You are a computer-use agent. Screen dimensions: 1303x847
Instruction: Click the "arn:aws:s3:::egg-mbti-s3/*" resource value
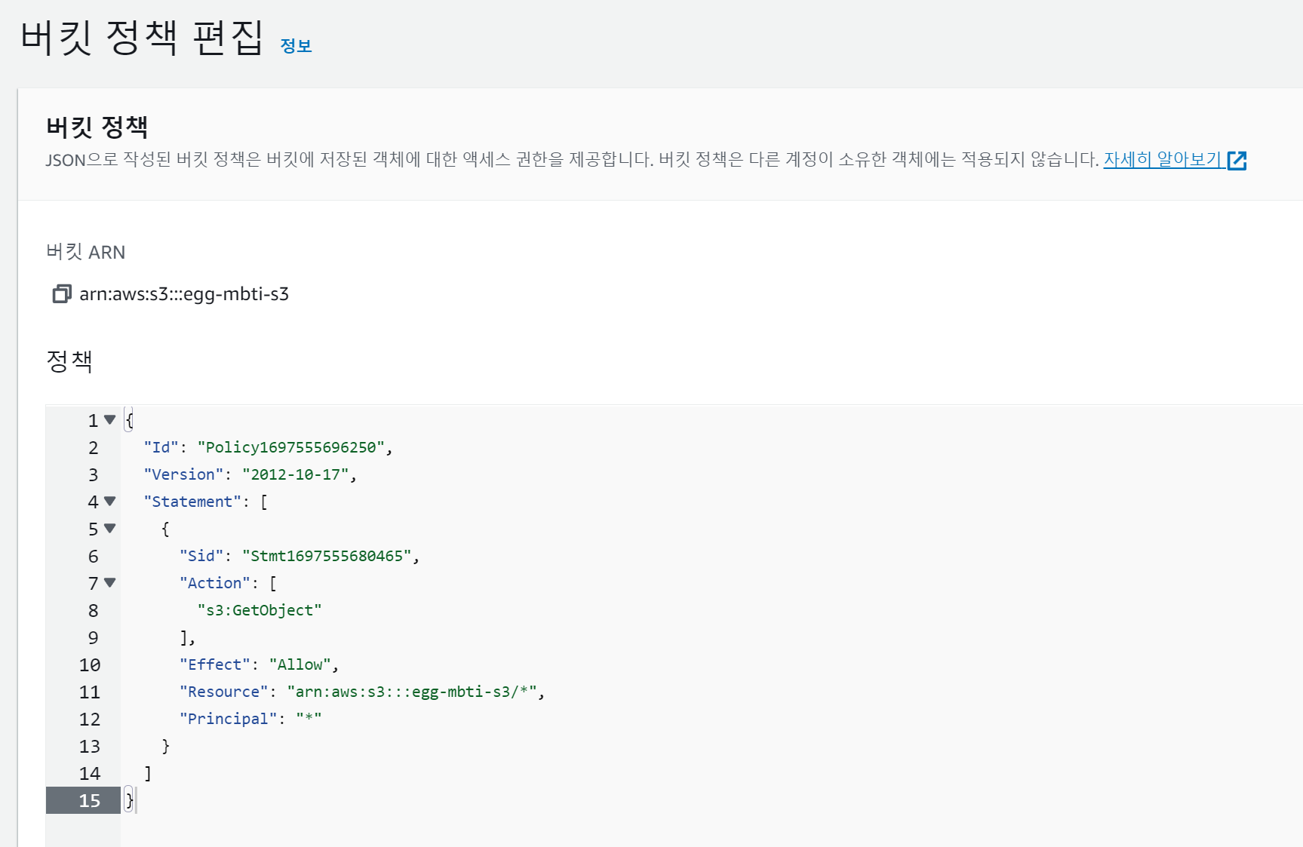412,692
